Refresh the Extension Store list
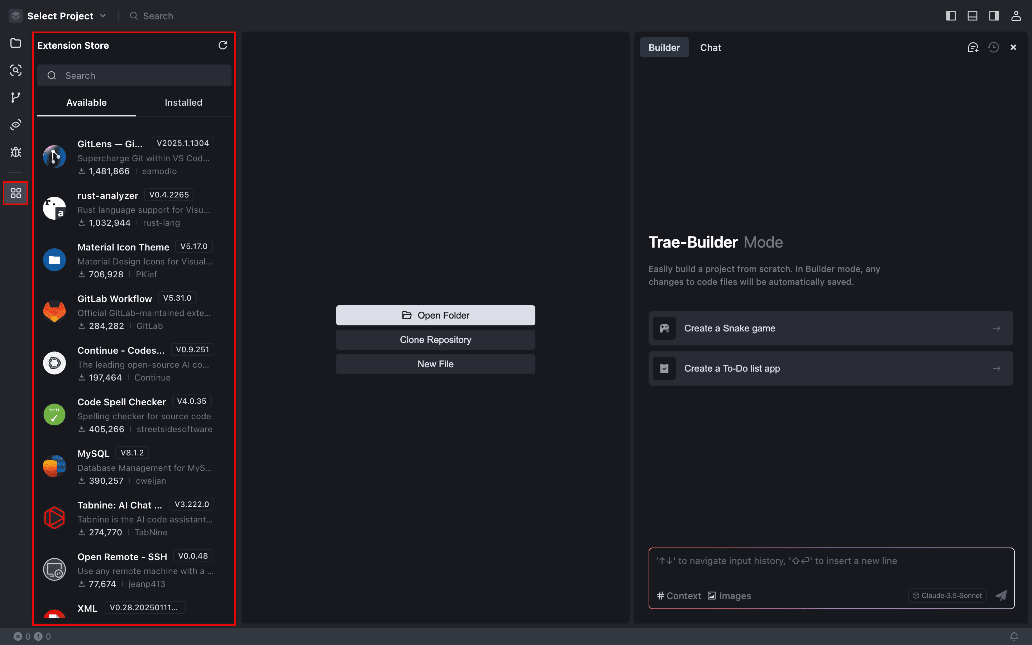This screenshot has height=645, width=1032. click(x=224, y=45)
